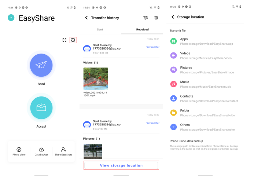Tap the pink Music icon

(173, 84)
